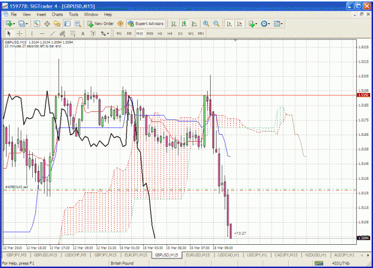Select the Fibonacci retracement tool
Viewport: 373px width, 268px height.
coord(73,34)
